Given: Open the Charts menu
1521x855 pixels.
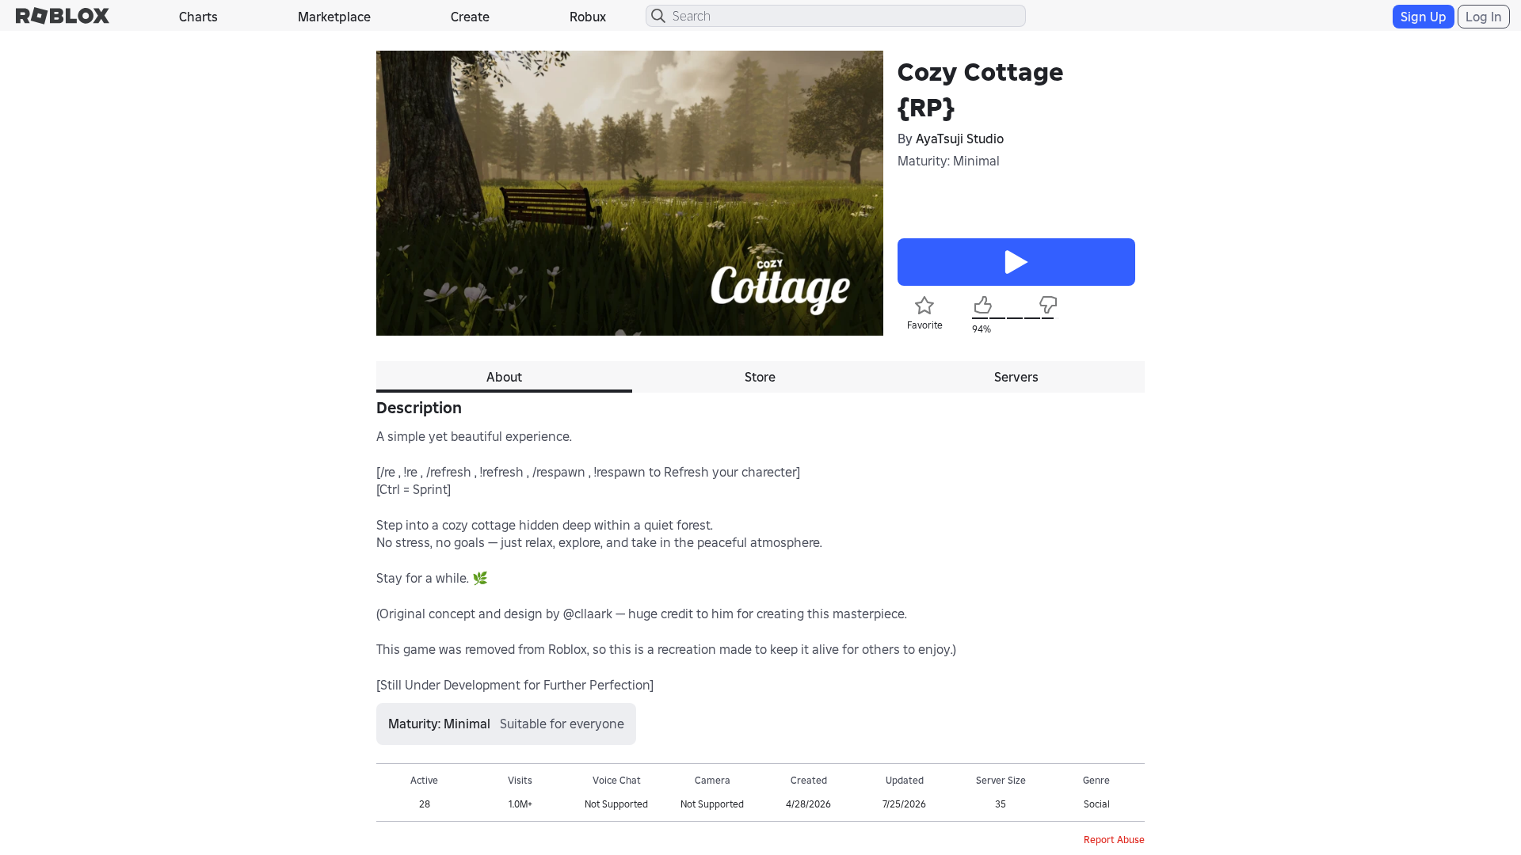Looking at the screenshot, I should tap(198, 17).
